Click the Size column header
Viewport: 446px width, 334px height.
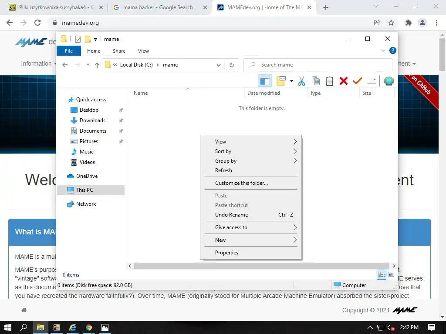[377, 93]
